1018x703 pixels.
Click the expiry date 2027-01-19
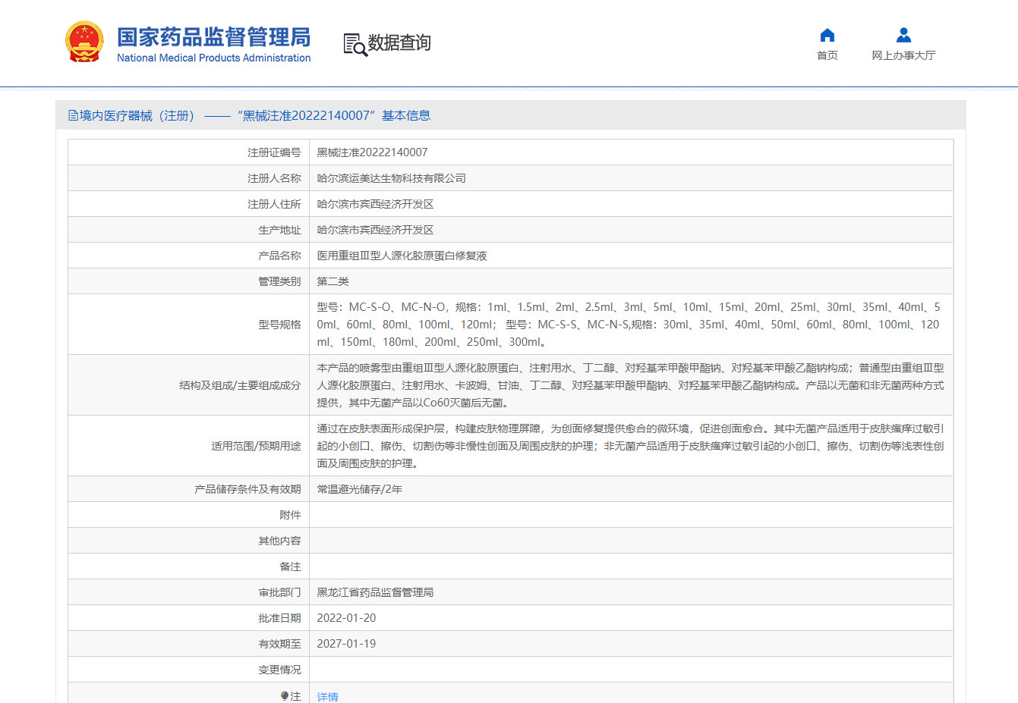click(346, 644)
